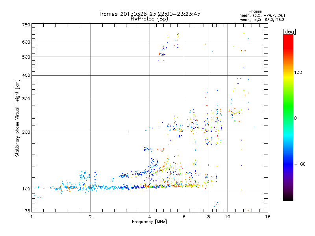
Task: Click the RwPretec (Bp) subtitle
Action: coord(149,18)
